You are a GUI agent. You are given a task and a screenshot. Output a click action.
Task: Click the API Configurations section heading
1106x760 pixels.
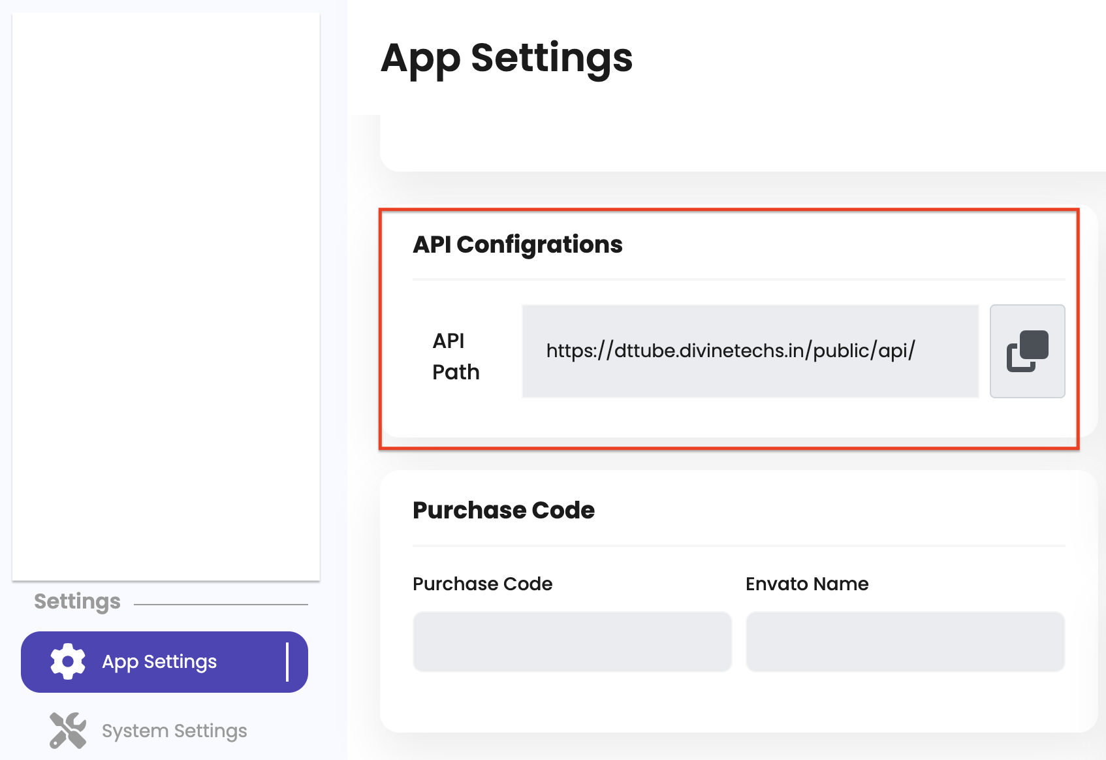(x=517, y=244)
